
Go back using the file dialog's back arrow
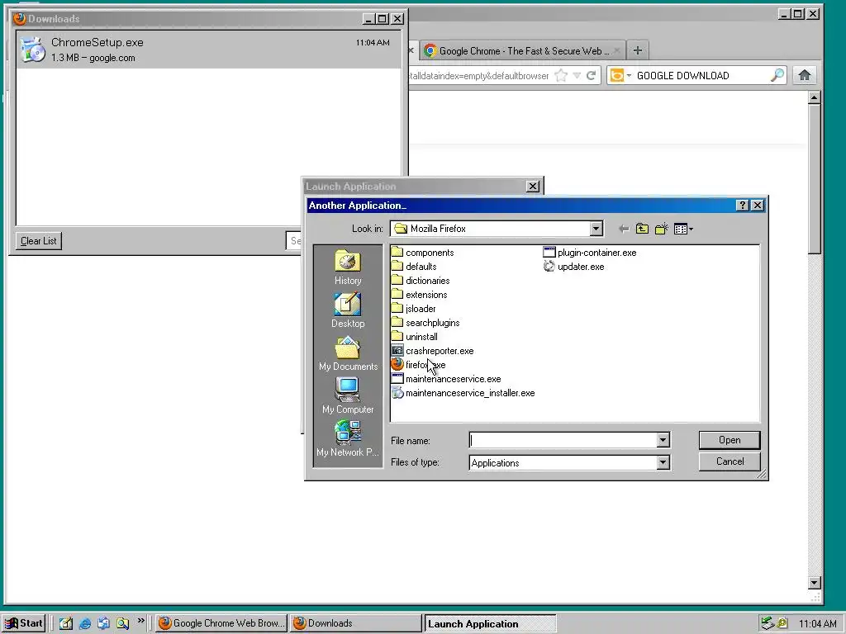(624, 229)
